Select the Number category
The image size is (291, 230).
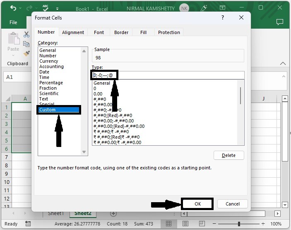click(x=48, y=56)
